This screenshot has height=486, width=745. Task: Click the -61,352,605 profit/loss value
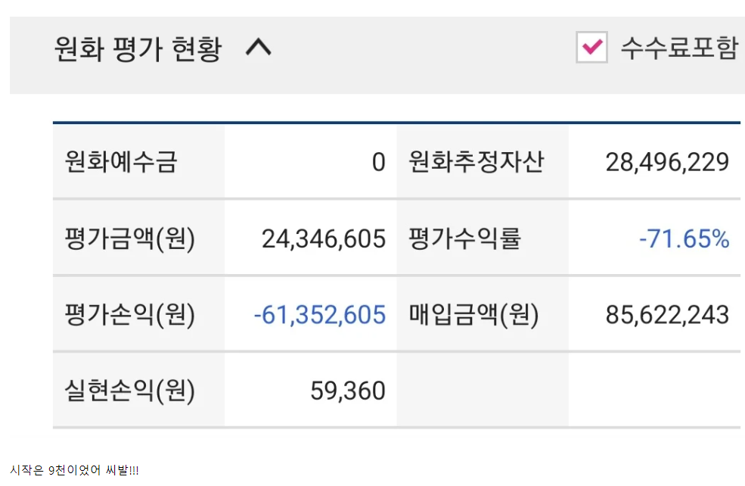[x=319, y=315]
